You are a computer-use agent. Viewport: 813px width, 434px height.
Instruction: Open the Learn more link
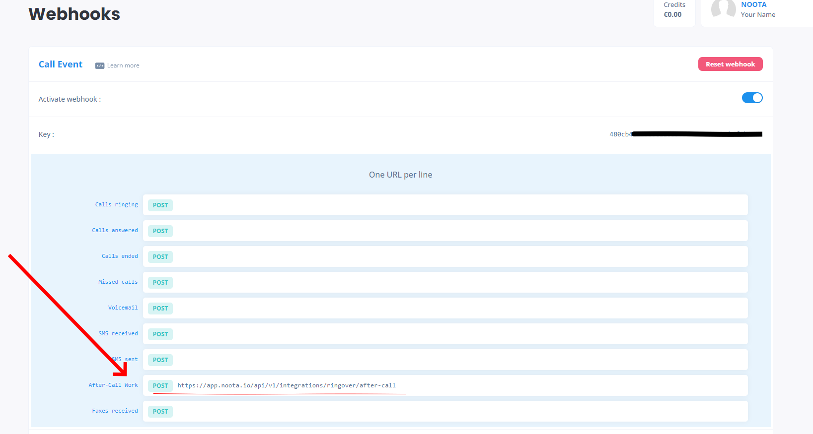coord(123,65)
